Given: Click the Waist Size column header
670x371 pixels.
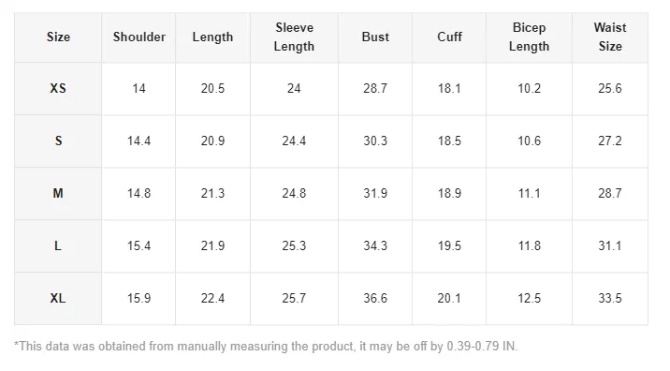Looking at the screenshot, I should (610, 37).
